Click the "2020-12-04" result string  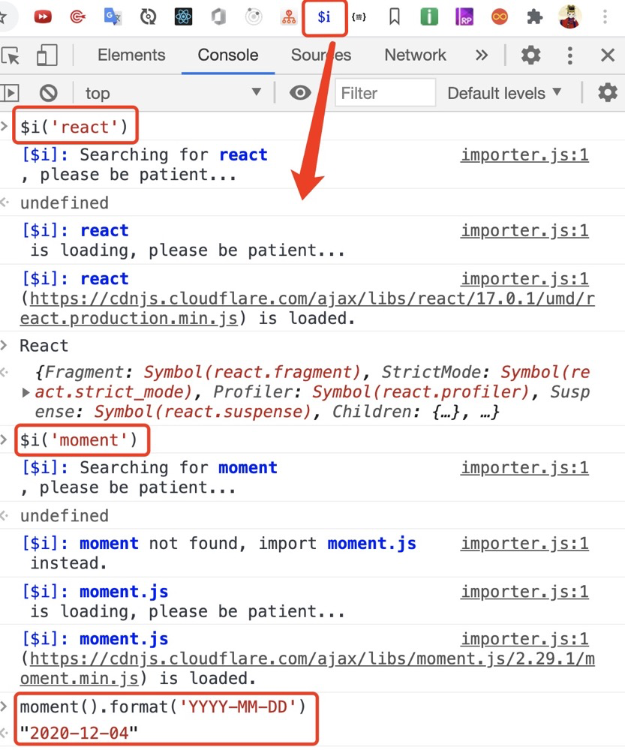tap(79, 732)
